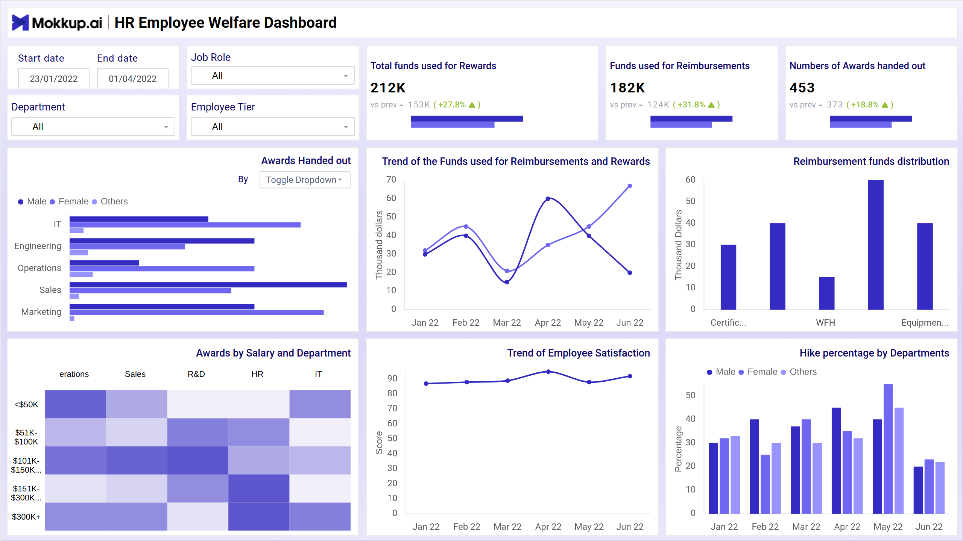Toggle Male legend in Awards Handed out
The width and height of the screenshot is (963, 541).
pyautogui.click(x=32, y=201)
